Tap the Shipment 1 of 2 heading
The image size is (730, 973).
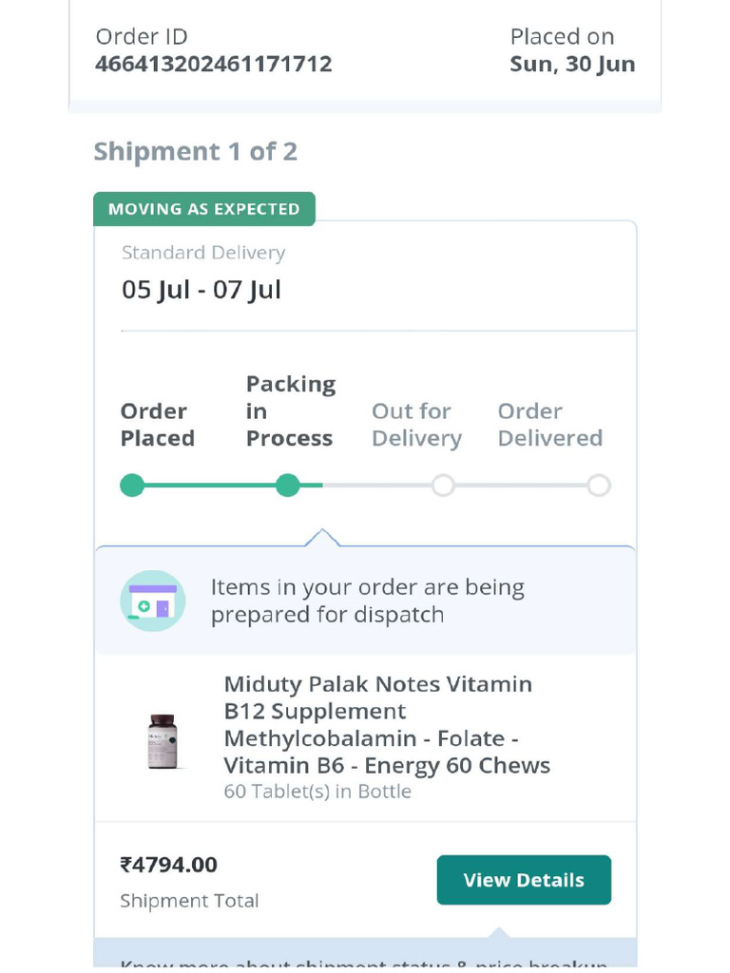point(195,152)
